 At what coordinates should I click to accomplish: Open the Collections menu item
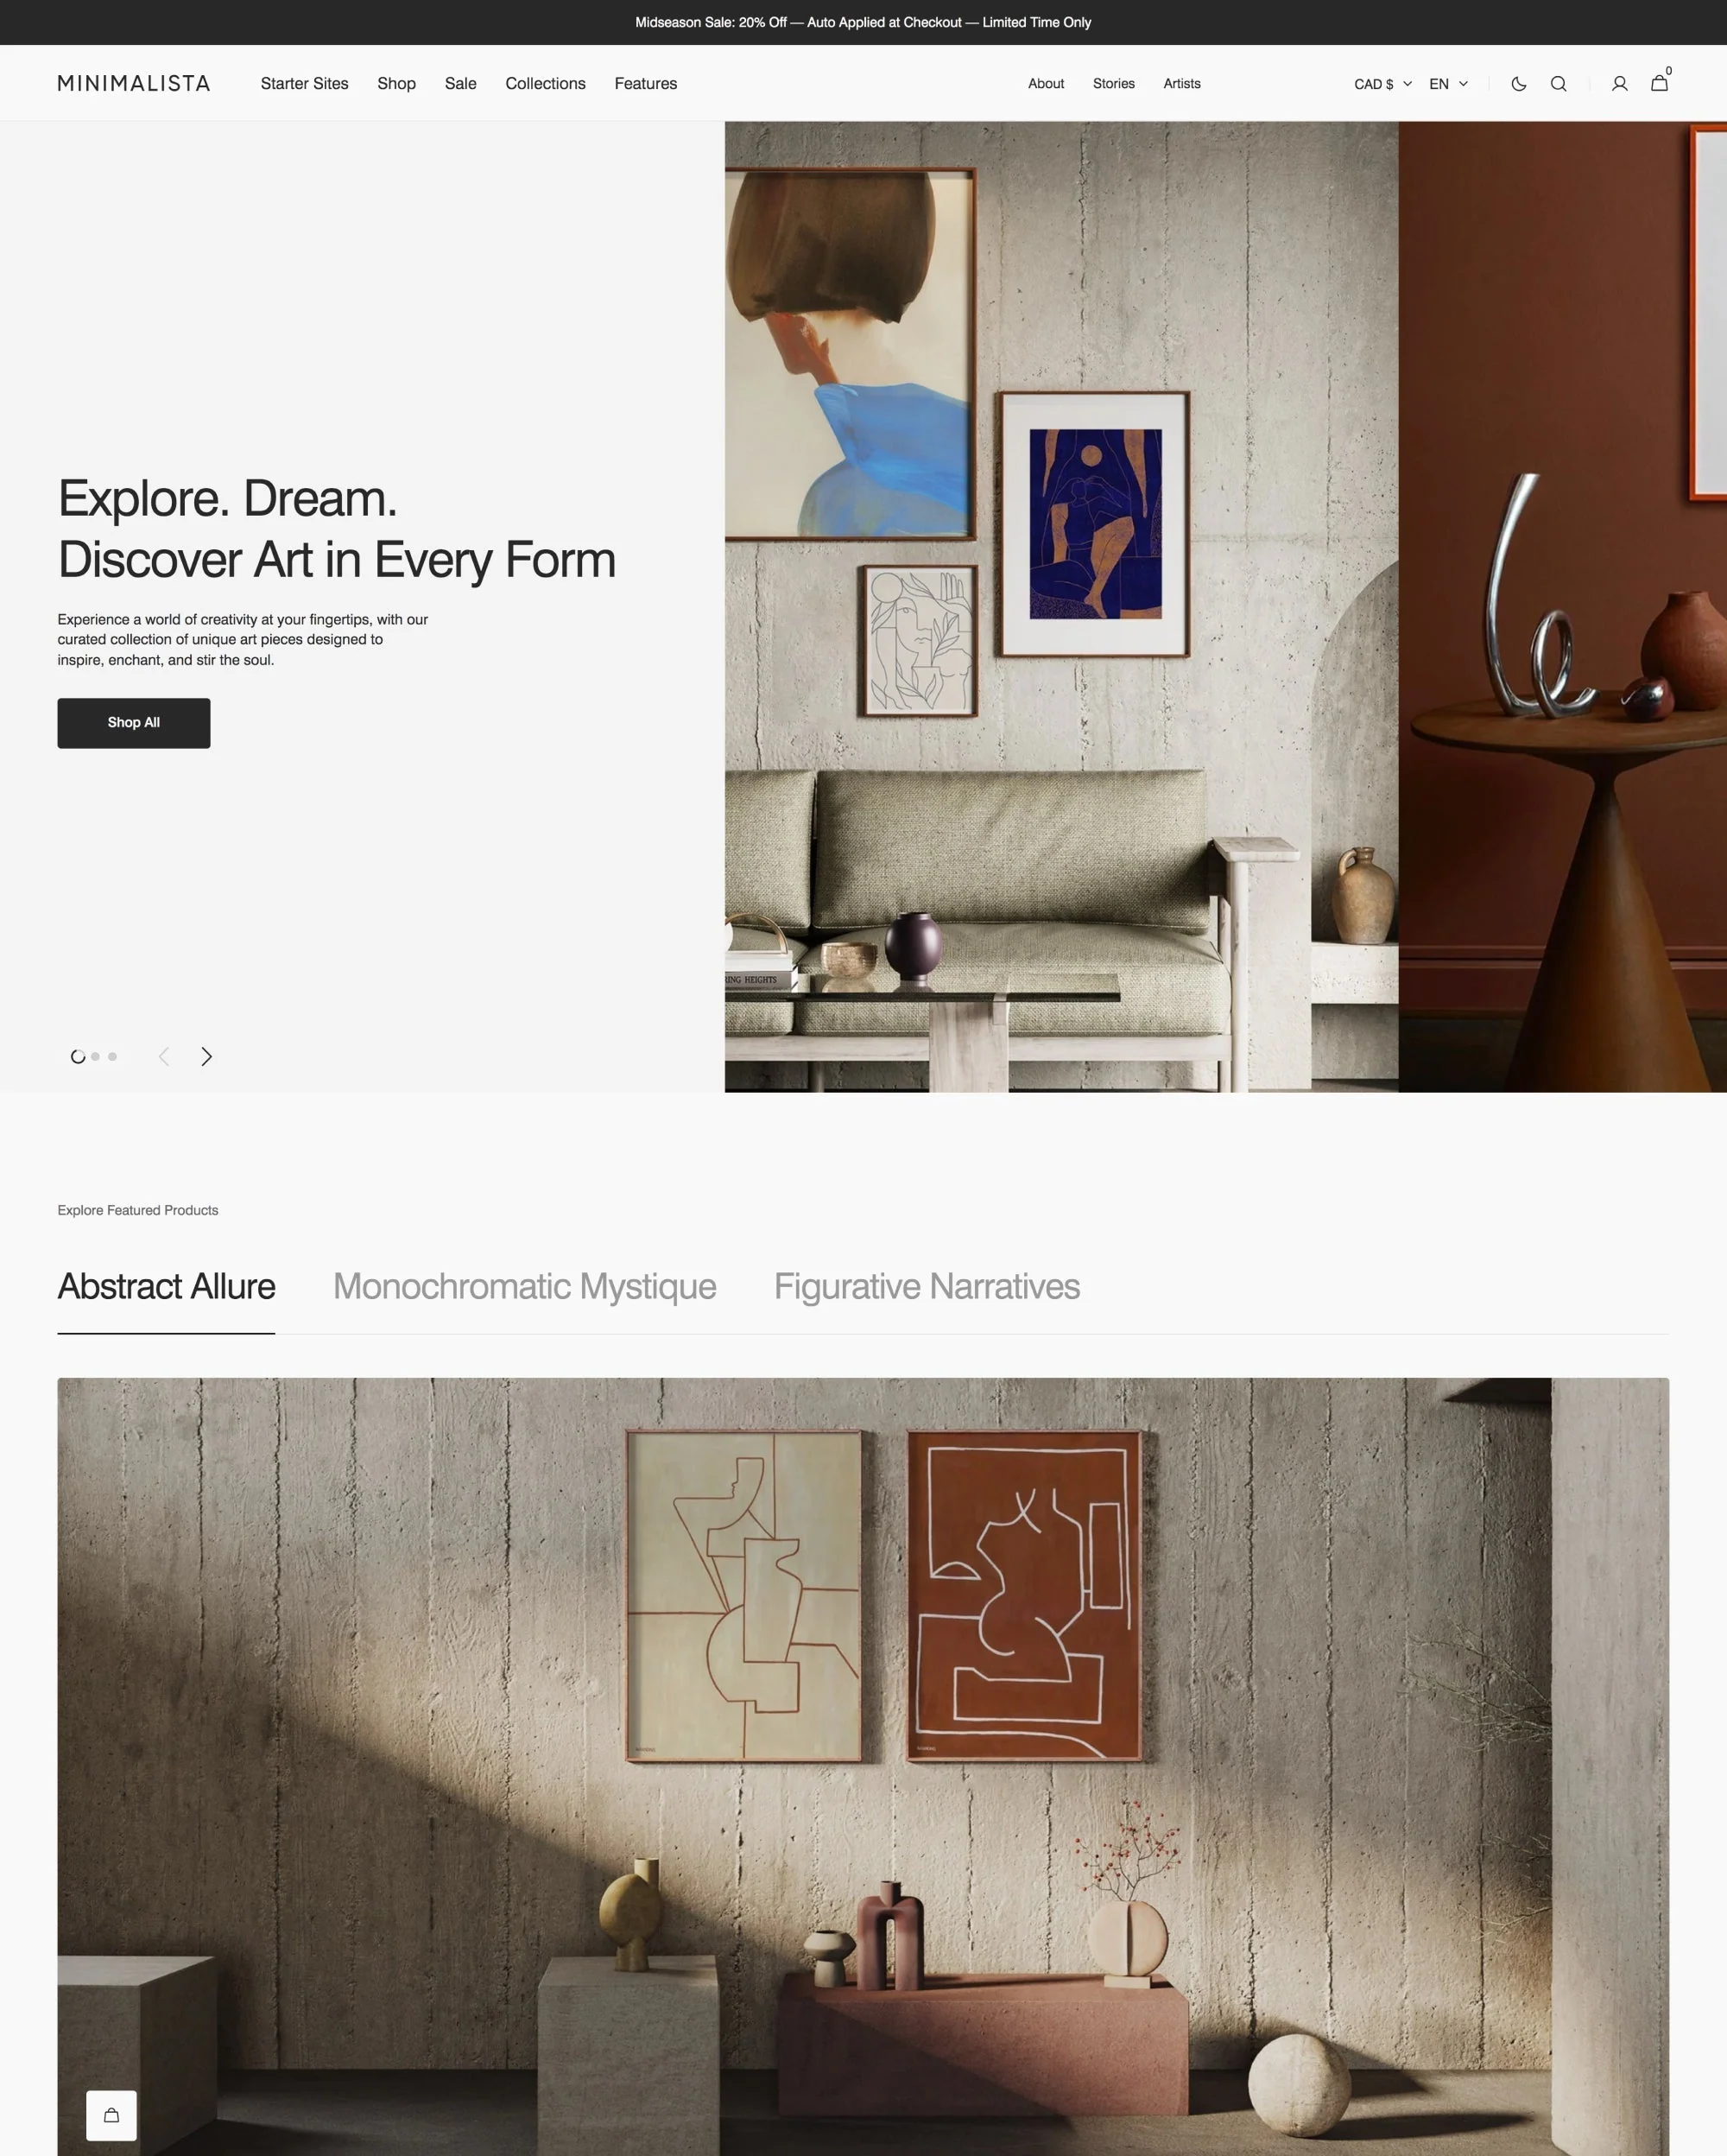(545, 83)
